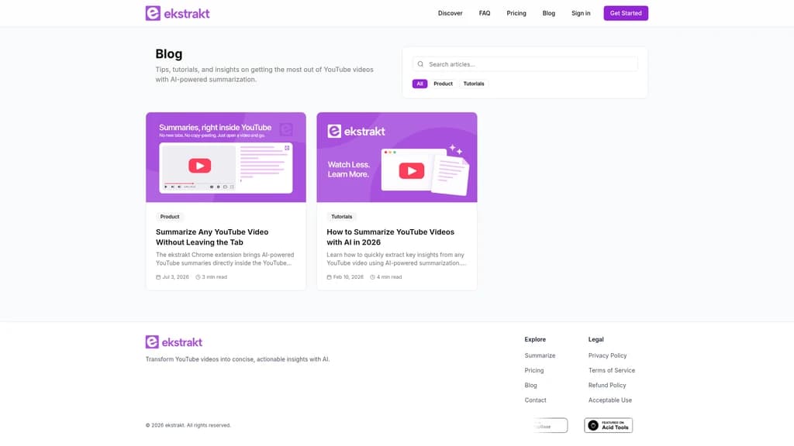Open the Refund Policy link
Screen dimensions: 794x446
click(607, 386)
